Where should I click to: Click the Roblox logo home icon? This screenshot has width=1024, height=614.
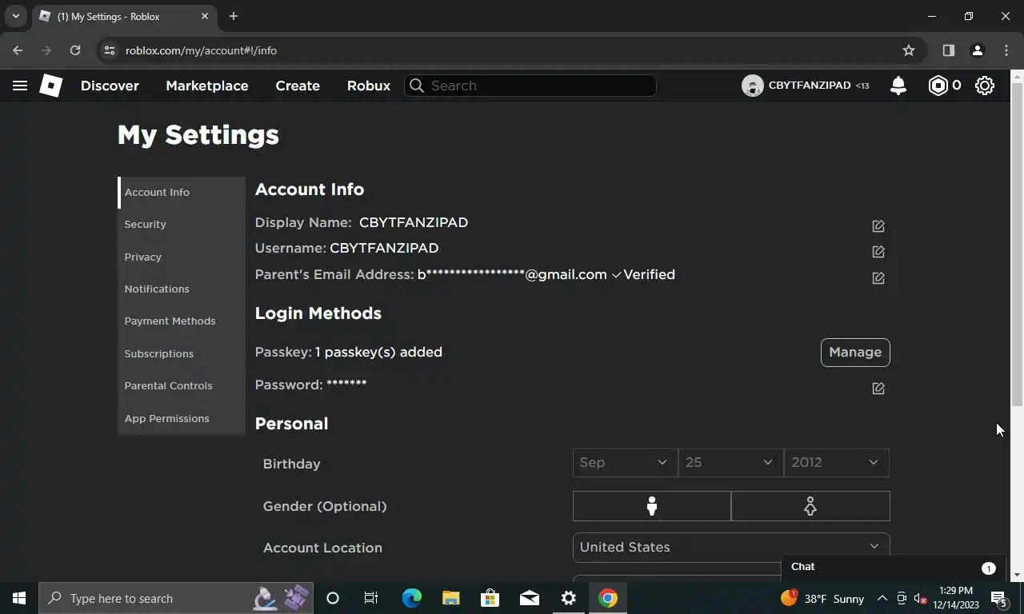[x=50, y=86]
